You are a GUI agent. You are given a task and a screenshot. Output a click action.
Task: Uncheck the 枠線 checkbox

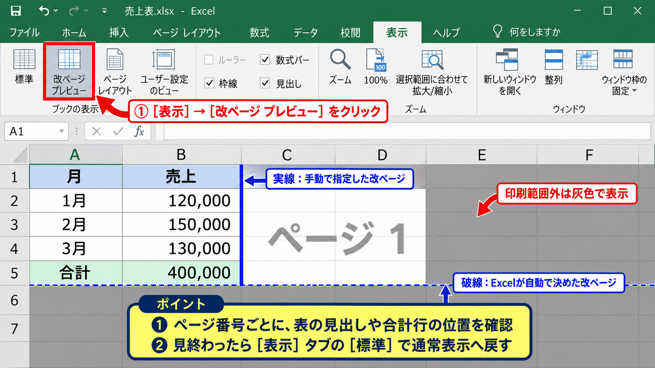click(210, 83)
